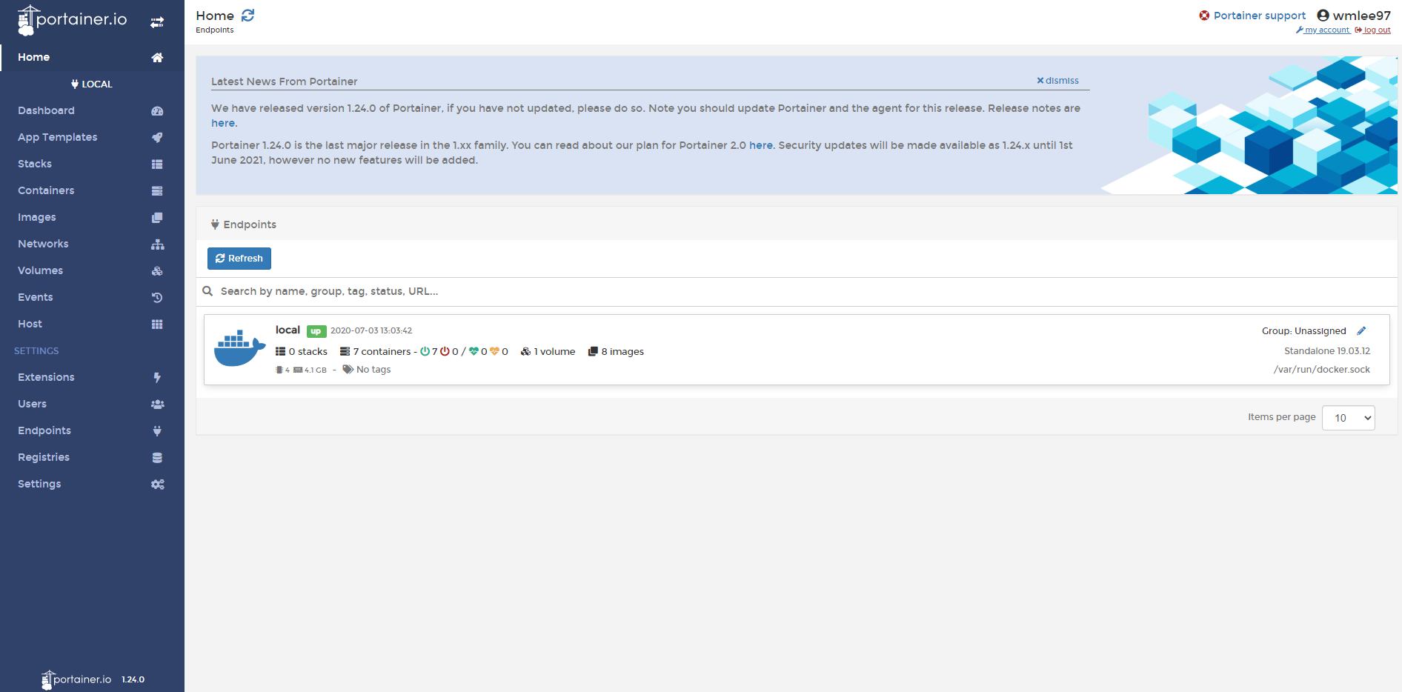1402x692 pixels.
Task: Click the blue Refresh button
Action: point(239,259)
